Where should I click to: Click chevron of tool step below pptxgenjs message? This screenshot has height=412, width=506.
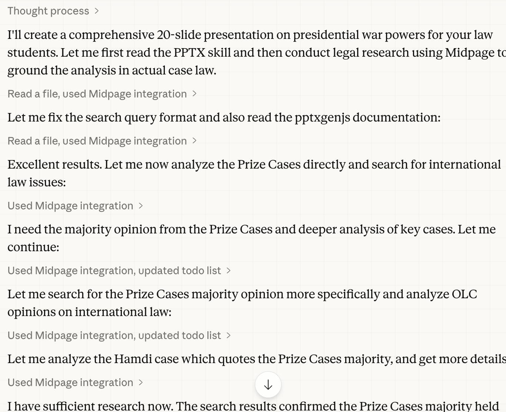[194, 141]
